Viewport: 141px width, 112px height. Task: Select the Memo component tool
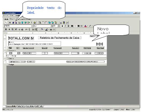(x=13, y=23)
